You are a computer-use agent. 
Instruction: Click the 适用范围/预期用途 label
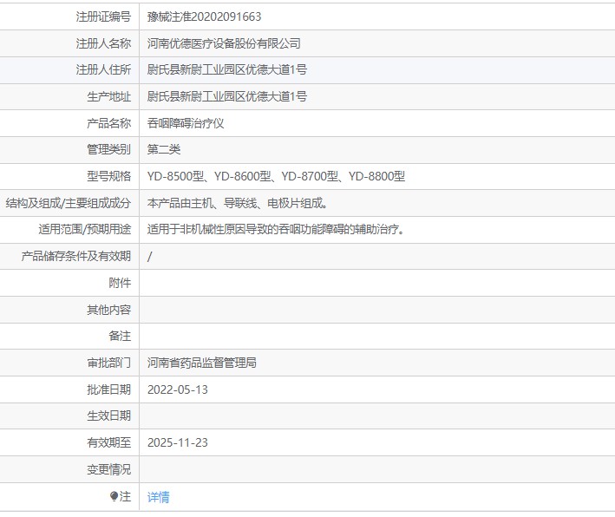(x=85, y=229)
